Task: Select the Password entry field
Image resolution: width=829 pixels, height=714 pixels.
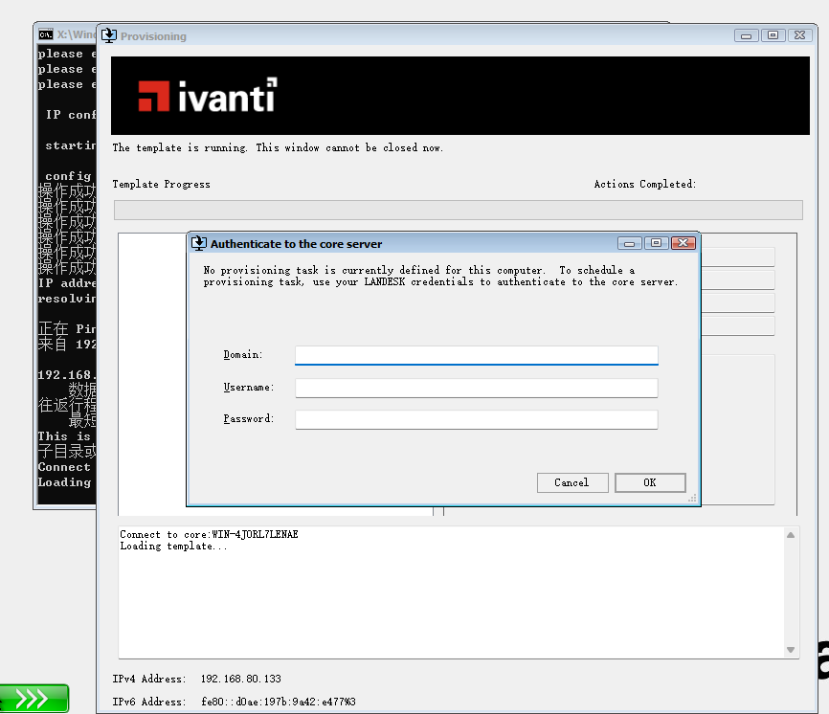Action: [x=476, y=419]
